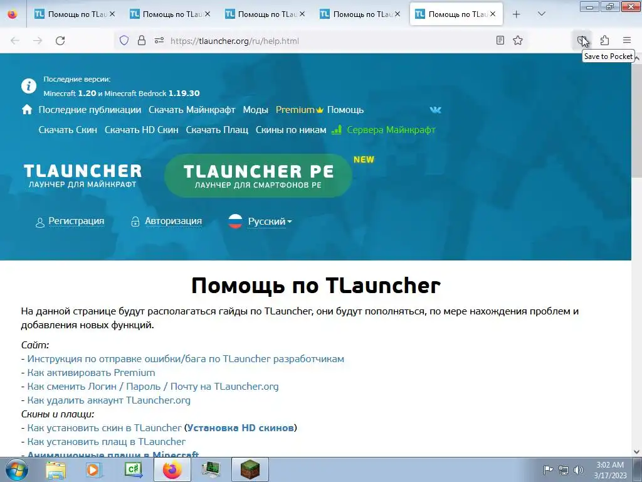Viewport: 642px width, 482px height.
Task: Go back with the browser back arrow
Action: tap(15, 41)
